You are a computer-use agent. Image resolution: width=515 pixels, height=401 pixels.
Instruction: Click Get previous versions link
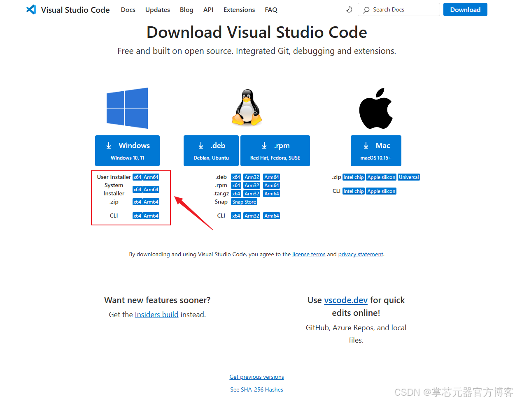point(257,377)
